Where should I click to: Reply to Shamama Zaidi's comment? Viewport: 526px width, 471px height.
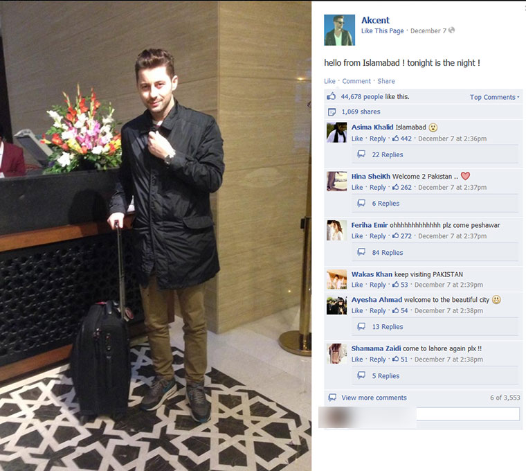377,359
